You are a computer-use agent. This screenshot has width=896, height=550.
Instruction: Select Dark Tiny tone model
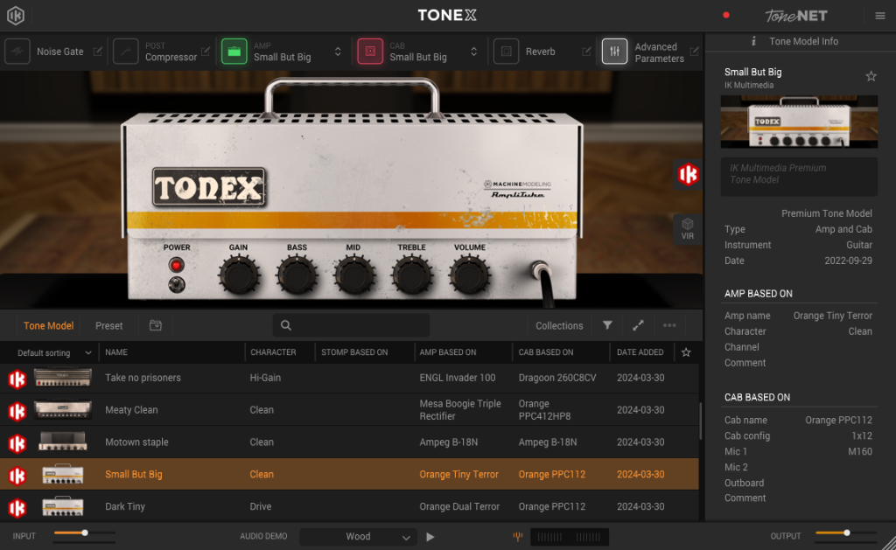pyautogui.click(x=349, y=506)
